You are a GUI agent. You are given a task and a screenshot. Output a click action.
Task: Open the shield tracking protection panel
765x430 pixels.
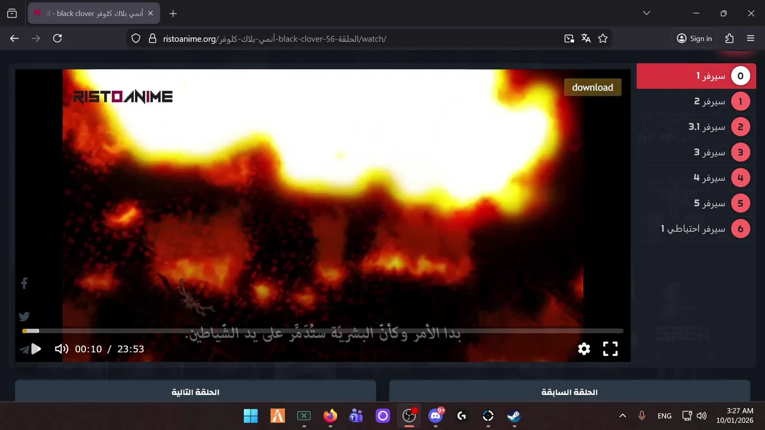click(136, 38)
